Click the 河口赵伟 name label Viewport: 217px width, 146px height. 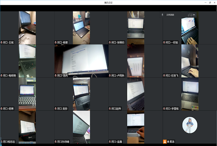(x=116, y=108)
